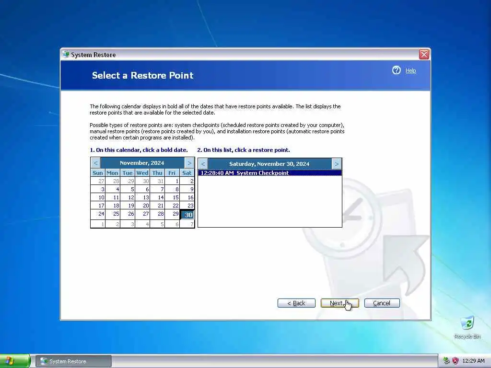The image size is (491, 368).
Task: Open the Windows Start button
Action: pyautogui.click(x=15, y=361)
